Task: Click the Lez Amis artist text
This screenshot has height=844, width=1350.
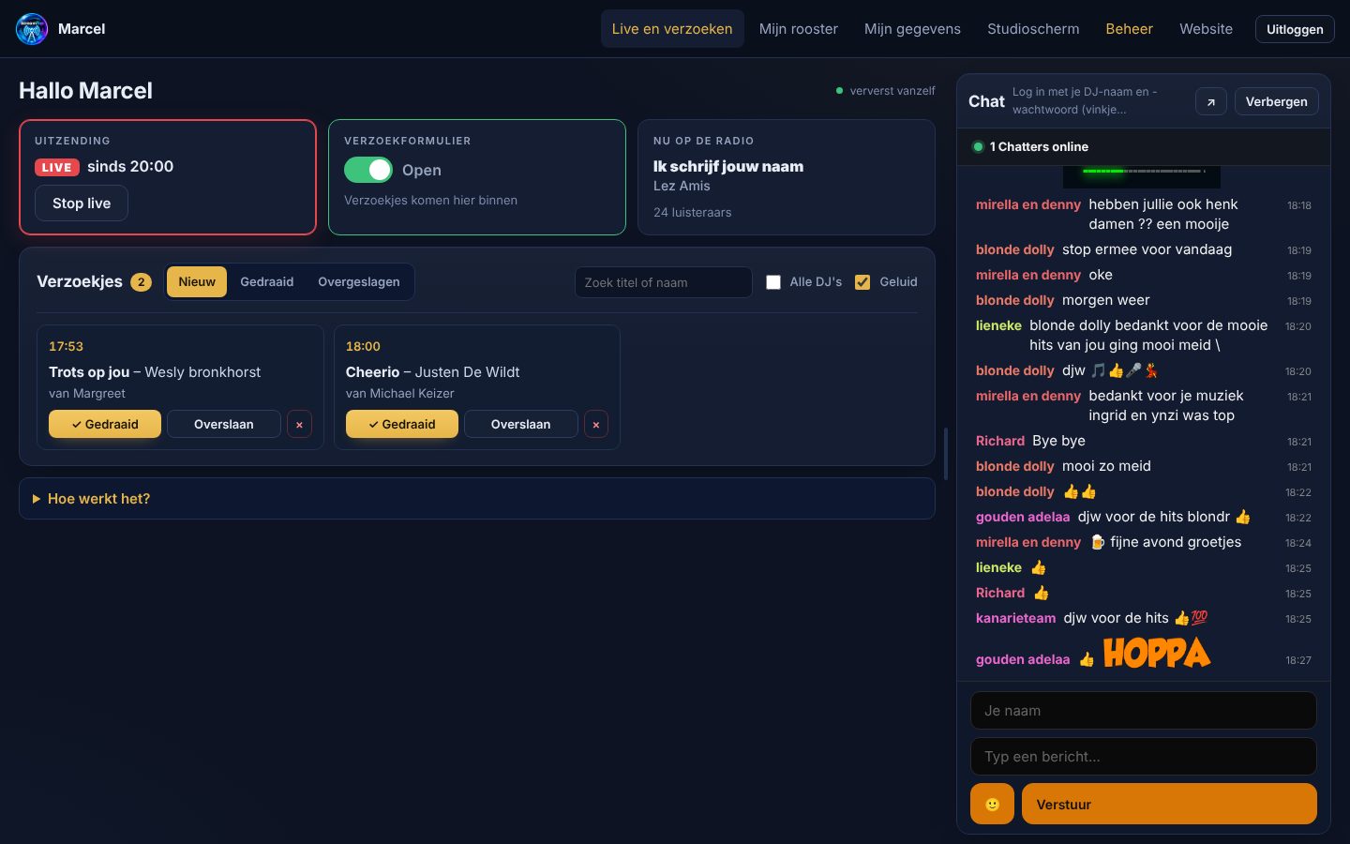Action: (x=682, y=186)
